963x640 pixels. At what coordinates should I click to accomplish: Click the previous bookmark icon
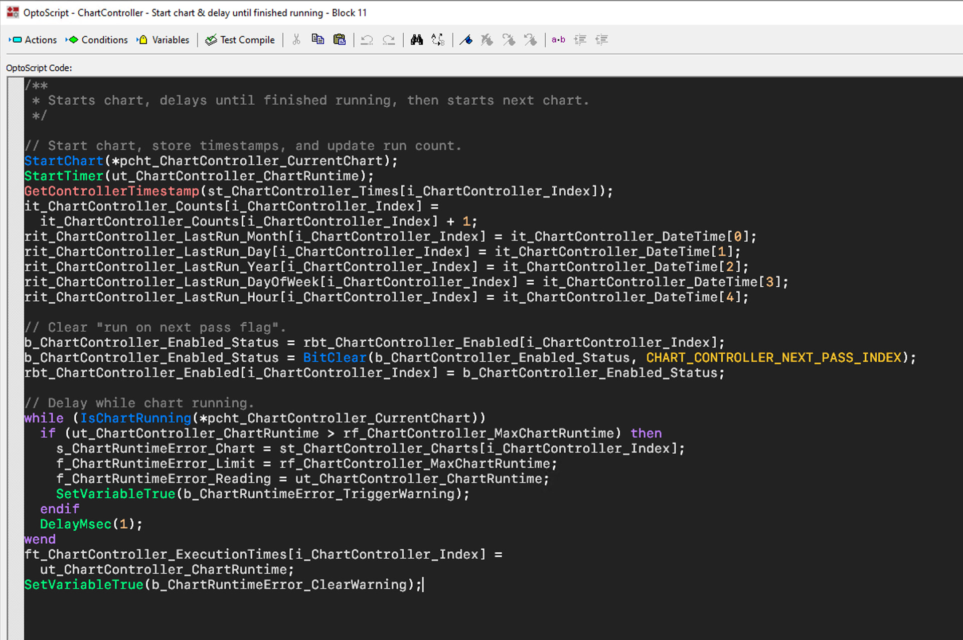point(530,40)
